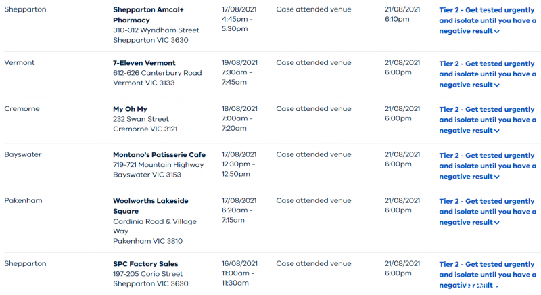Screen dimensions: 541x295
Task: Click the Bayswater suburb cell
Action: click(23, 154)
